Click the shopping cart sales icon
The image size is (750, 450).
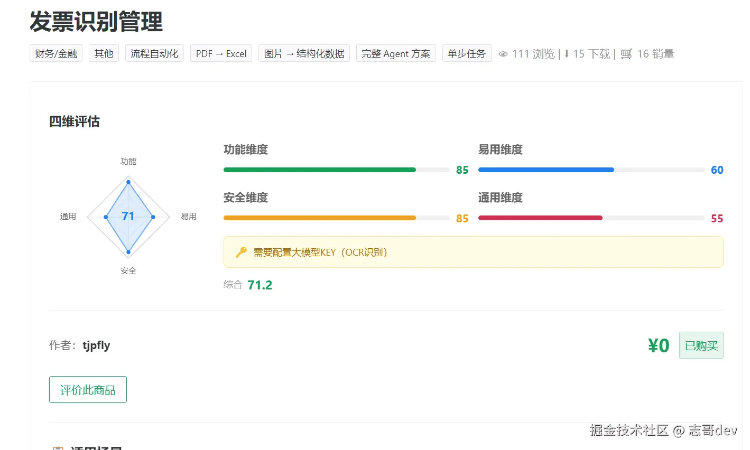626,54
